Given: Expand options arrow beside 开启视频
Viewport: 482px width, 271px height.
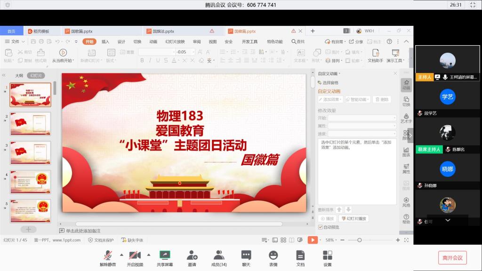Looking at the screenshot, I should pos(149,255).
